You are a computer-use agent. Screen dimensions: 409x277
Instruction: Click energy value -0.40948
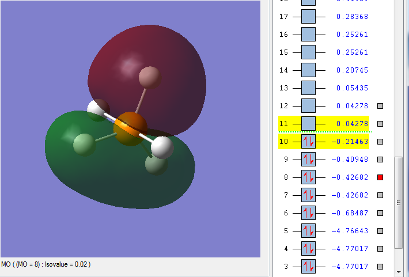[x=350, y=160]
